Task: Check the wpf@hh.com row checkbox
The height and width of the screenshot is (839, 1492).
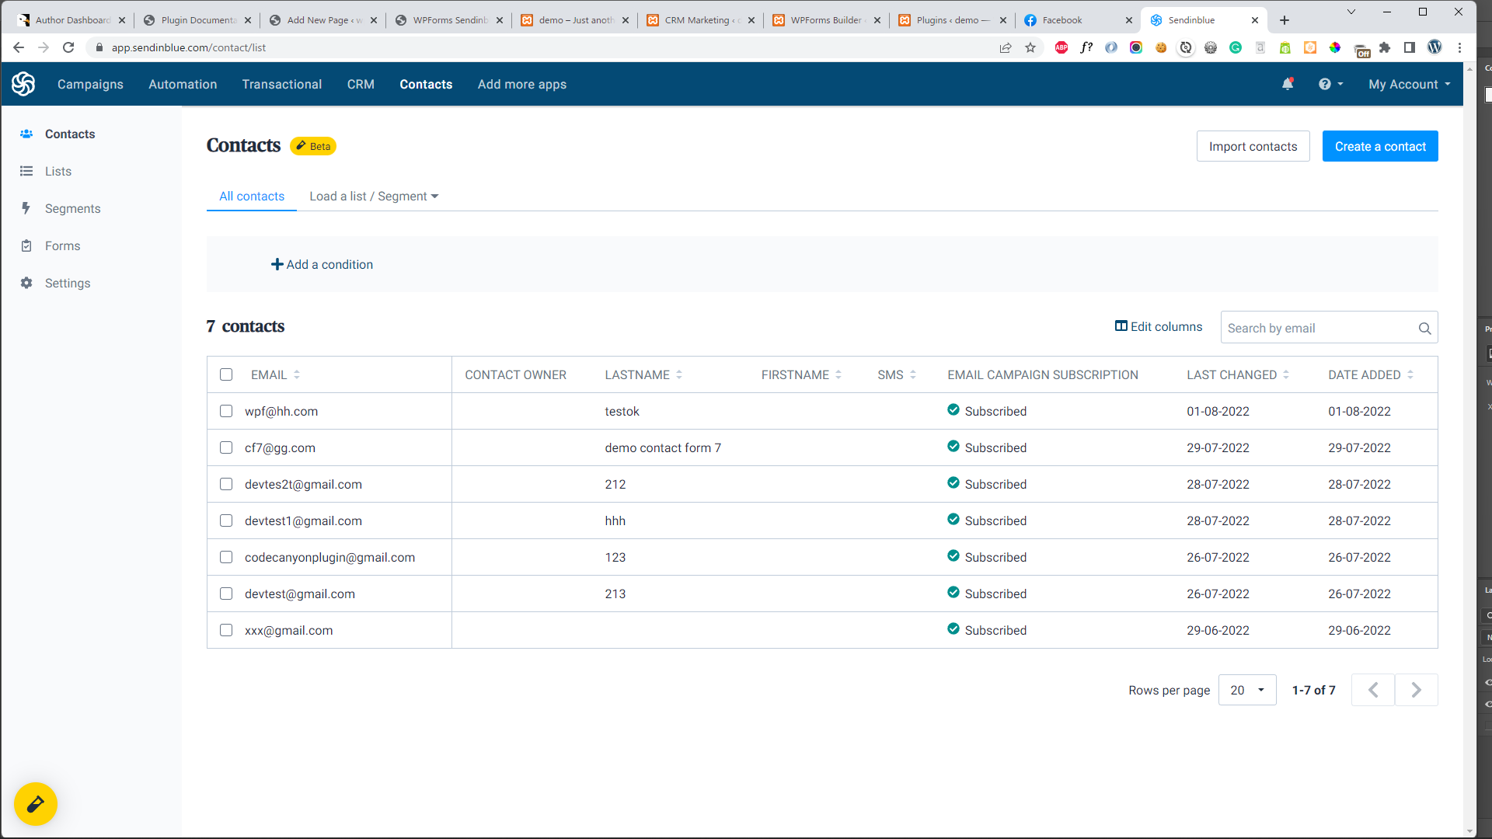Action: pos(226,411)
